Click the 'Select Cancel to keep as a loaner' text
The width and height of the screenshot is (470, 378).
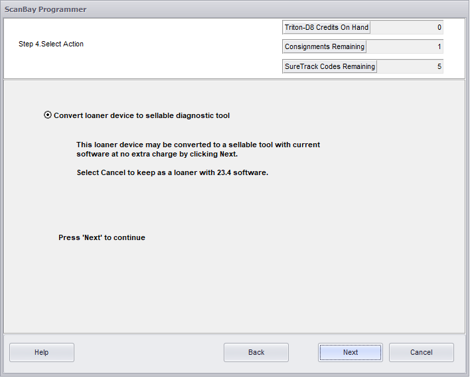pyautogui.click(x=172, y=172)
